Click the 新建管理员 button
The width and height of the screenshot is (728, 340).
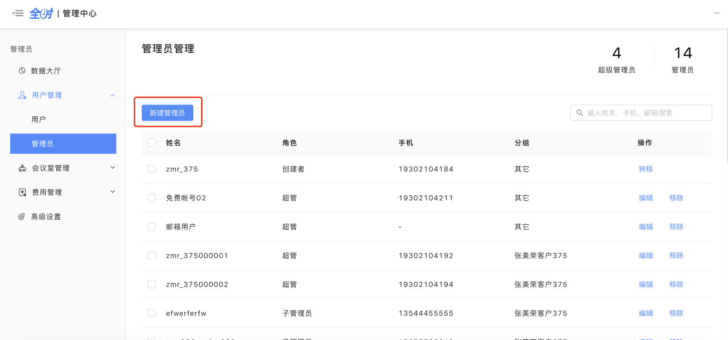pos(167,113)
